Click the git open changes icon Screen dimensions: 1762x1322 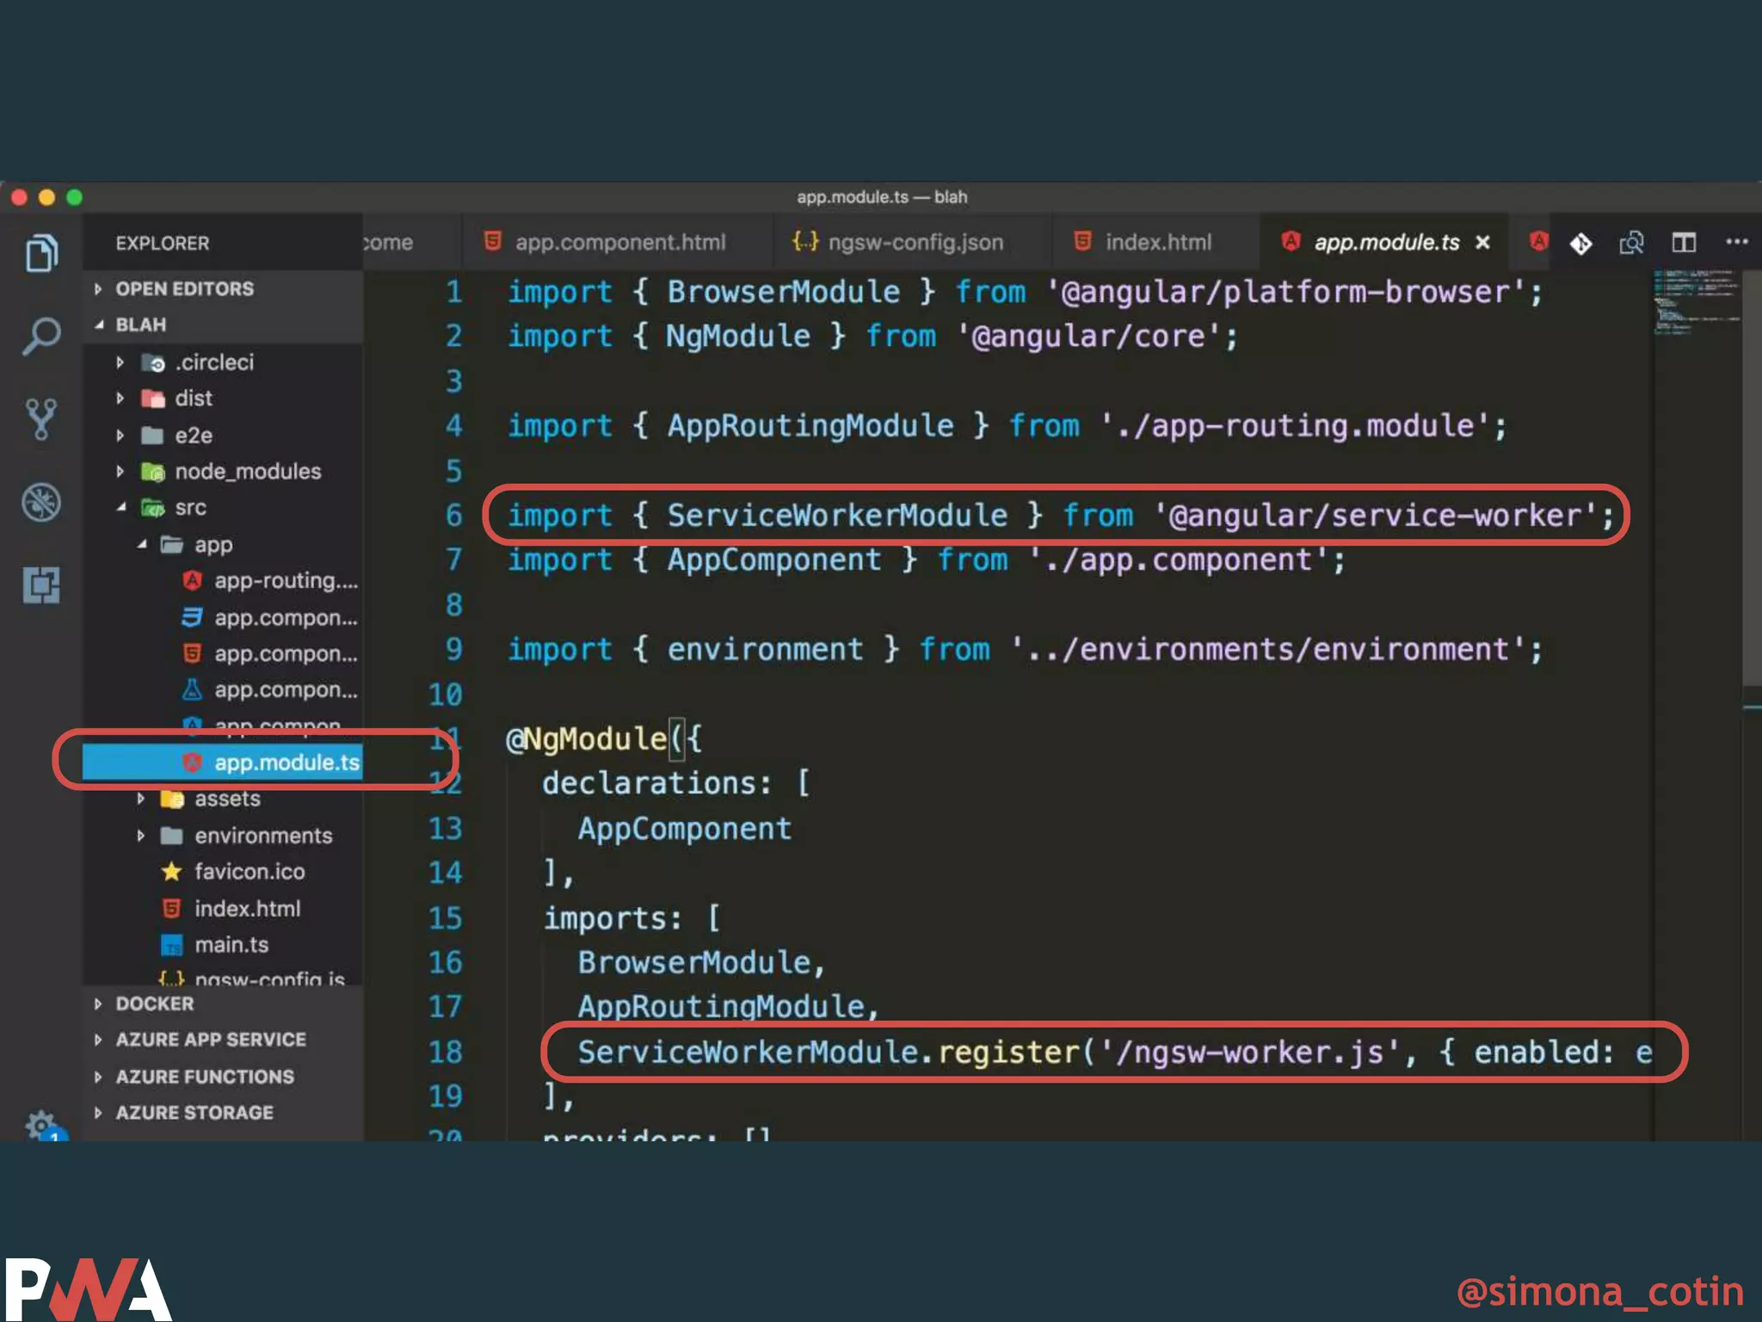[1580, 244]
